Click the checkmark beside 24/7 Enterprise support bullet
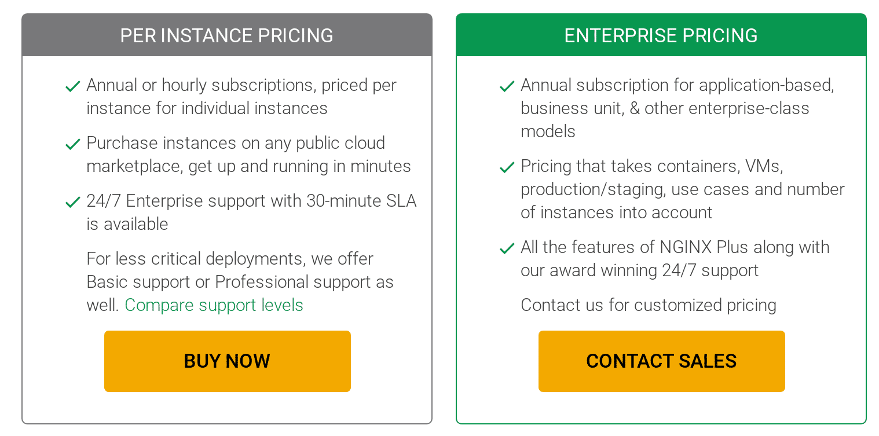Viewport: 879px width, 436px height. point(72,201)
